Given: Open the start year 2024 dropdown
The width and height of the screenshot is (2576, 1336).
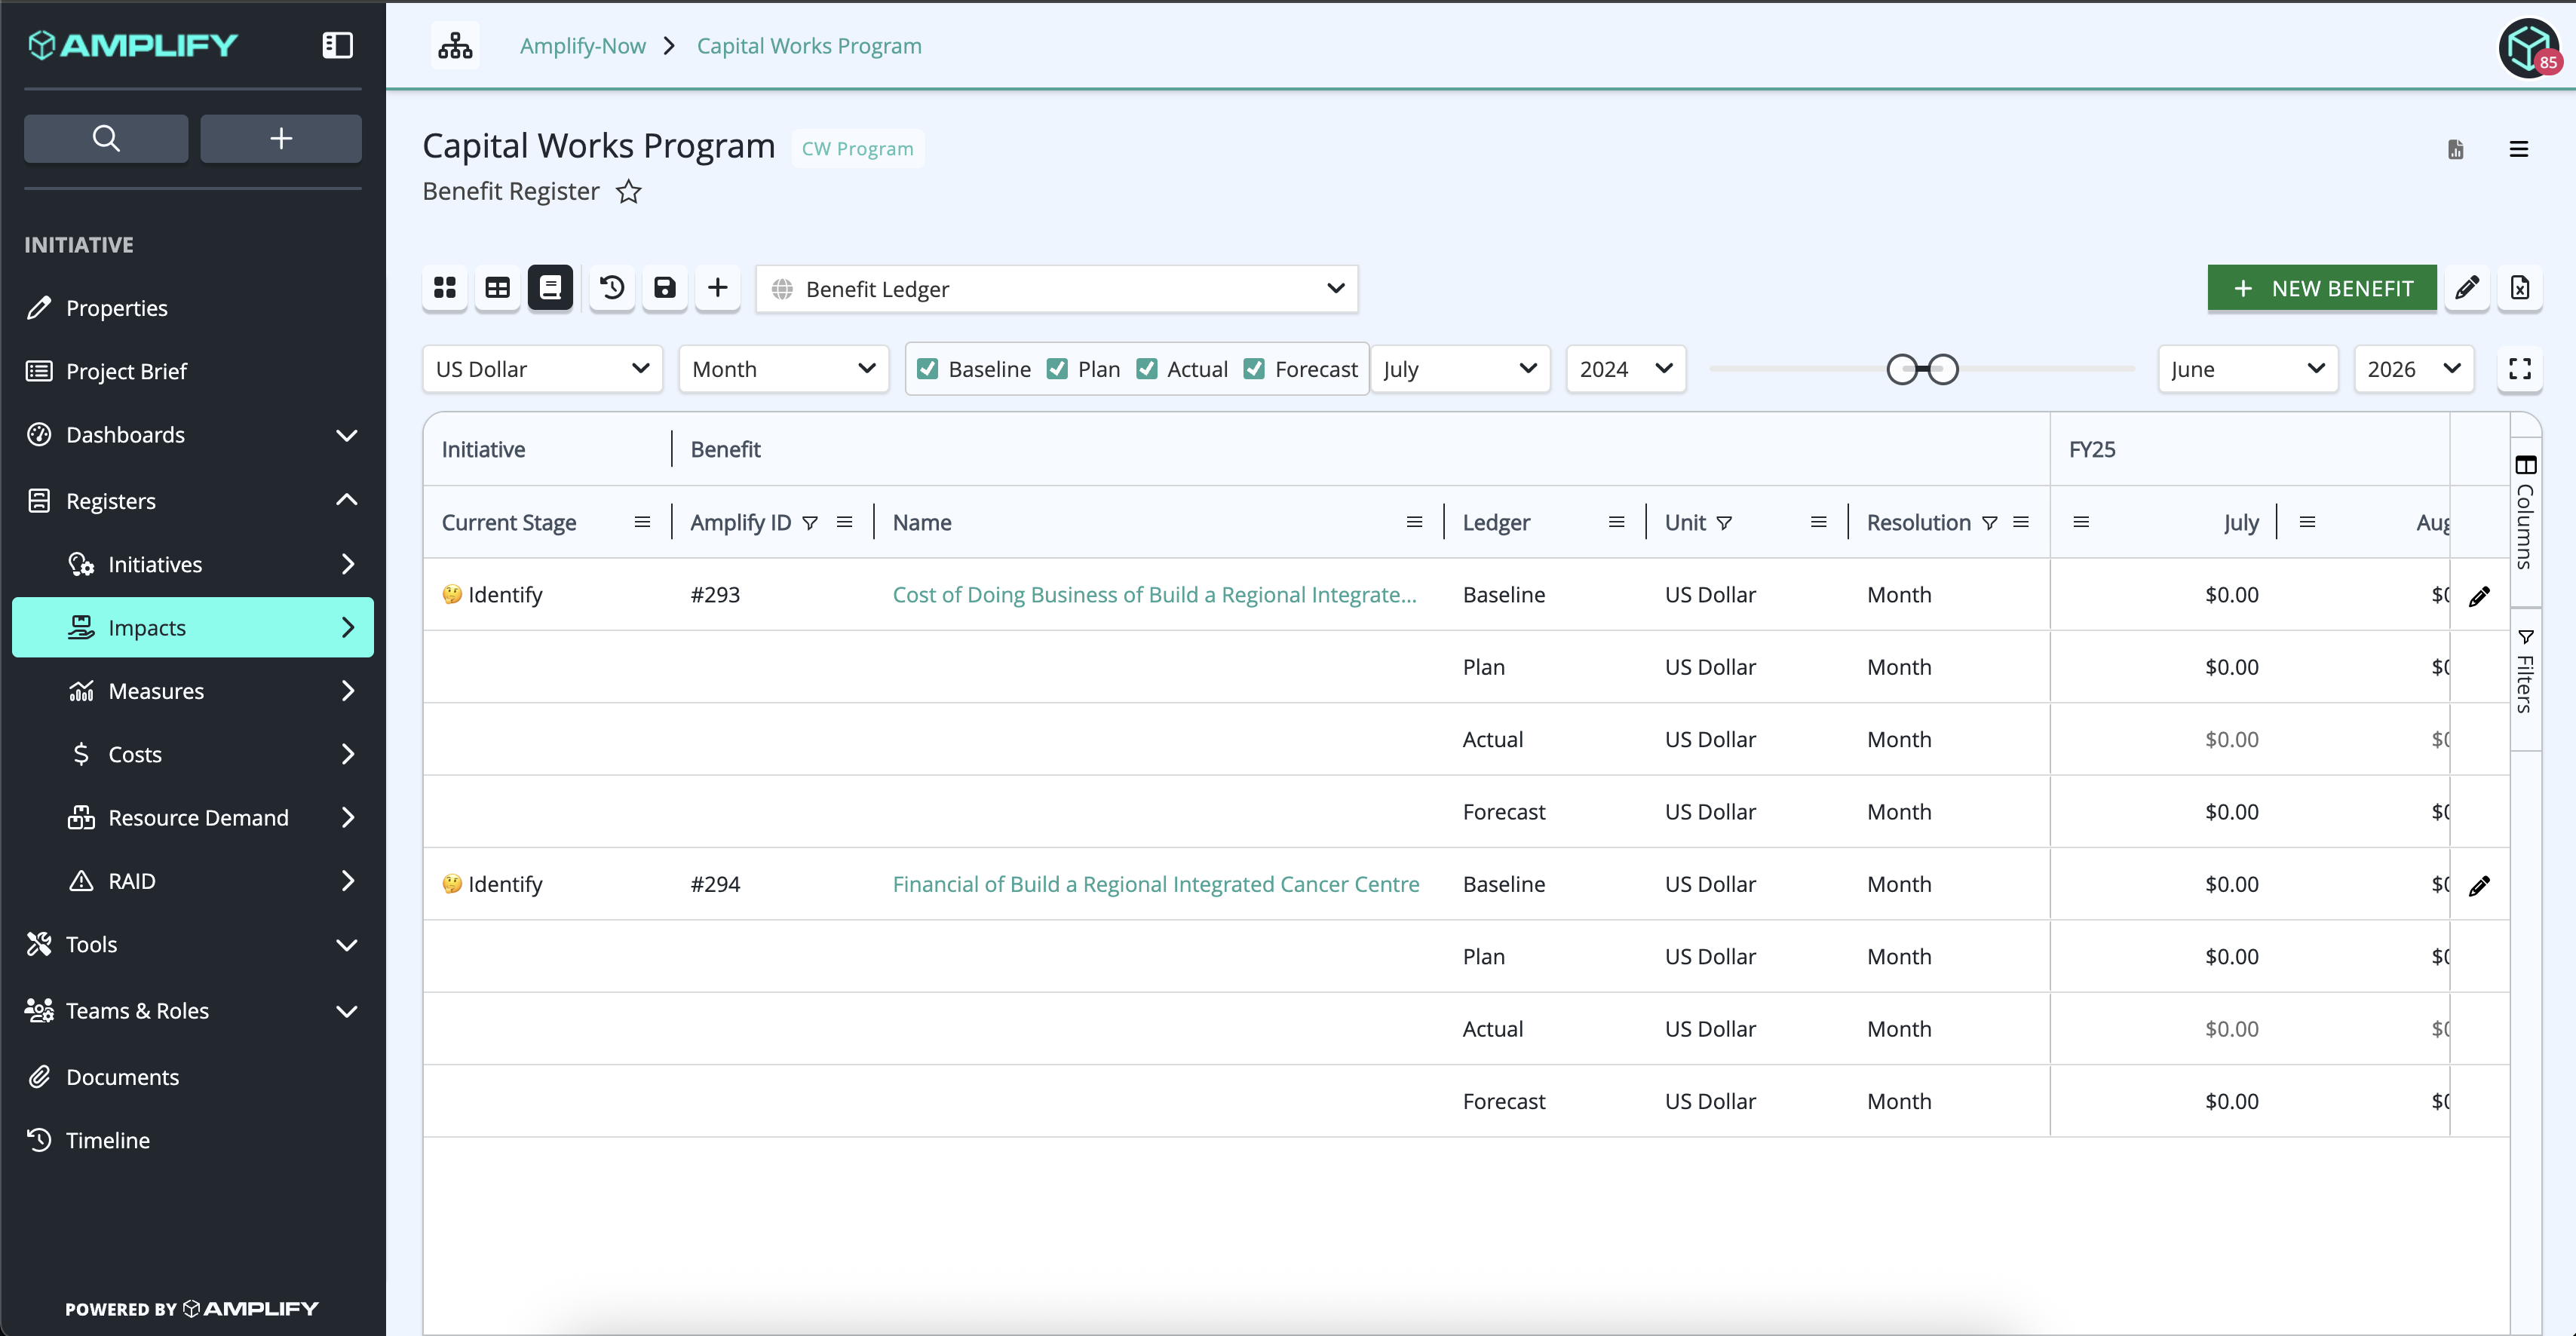Looking at the screenshot, I should [1626, 369].
